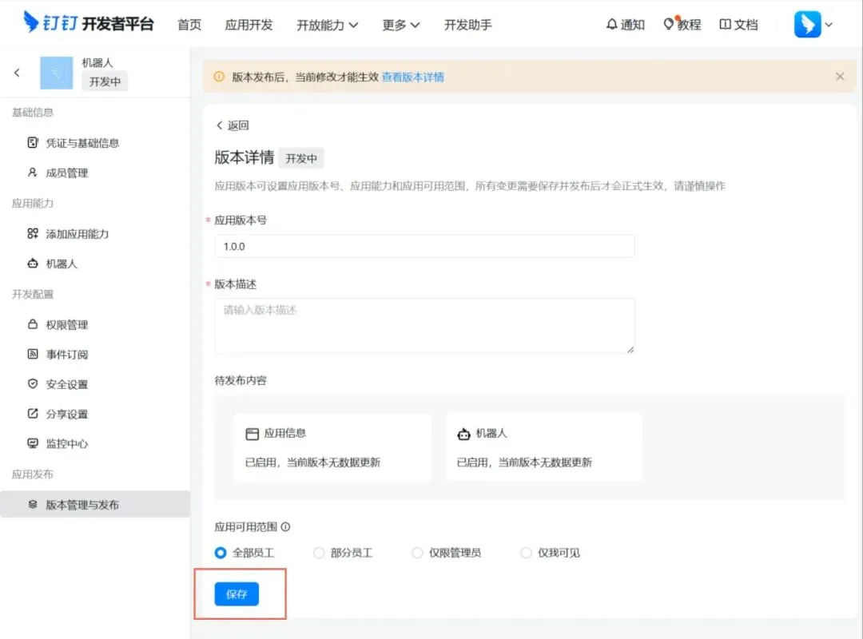Focus the 版本描述 text area
Viewport: 863px width, 639px height.
424,326
